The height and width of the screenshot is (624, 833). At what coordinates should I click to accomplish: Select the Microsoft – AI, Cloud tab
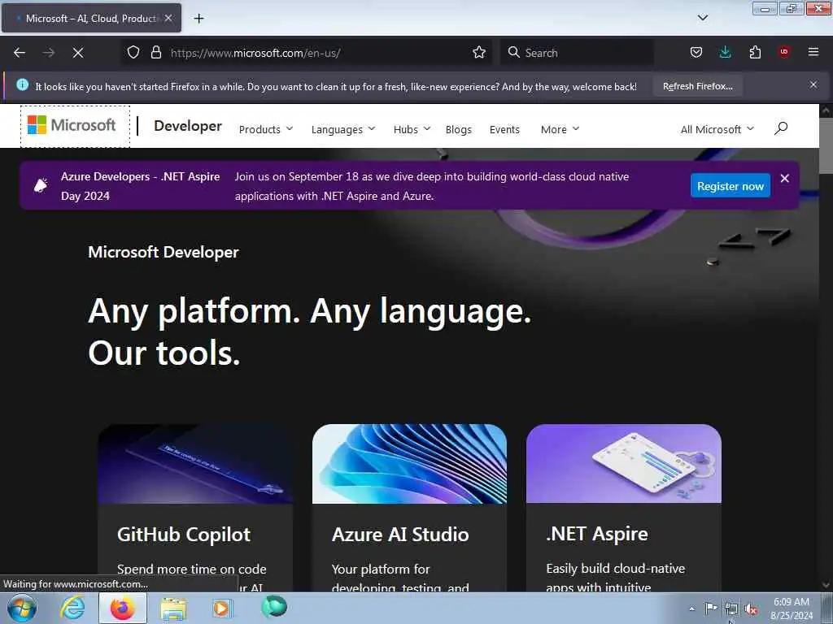tap(91, 18)
